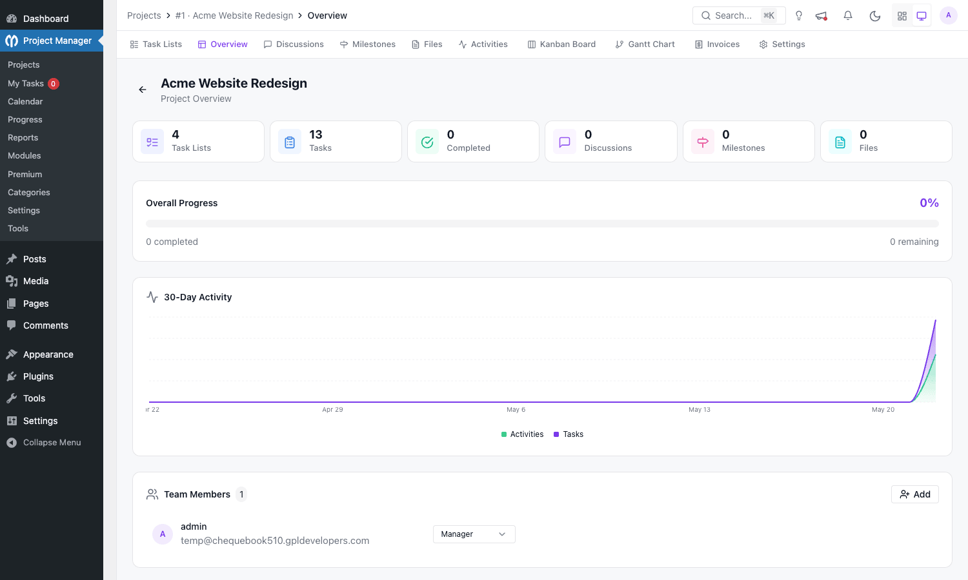
Task: Switch to the Task Lists tab
Action: pos(156,44)
